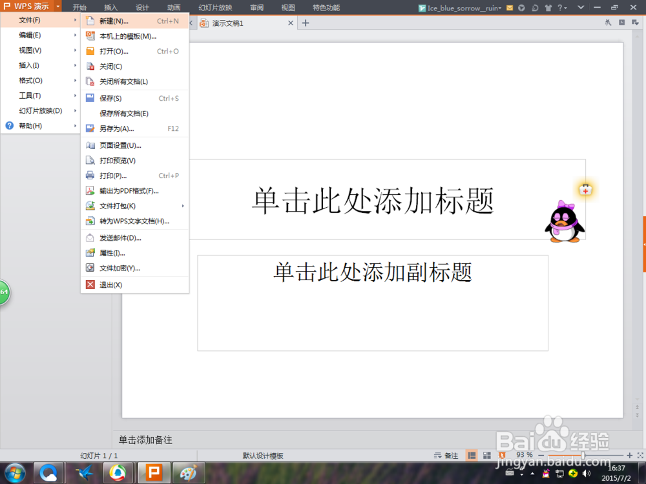Open the 新建 (New) document icon

click(x=90, y=21)
